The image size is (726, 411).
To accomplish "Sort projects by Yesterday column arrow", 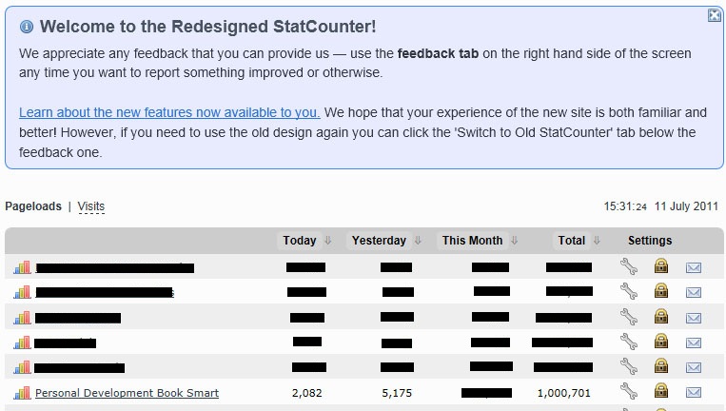I will click(418, 240).
